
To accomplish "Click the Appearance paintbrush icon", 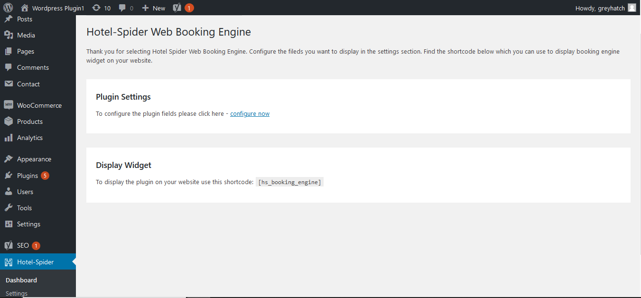I will click(8, 159).
